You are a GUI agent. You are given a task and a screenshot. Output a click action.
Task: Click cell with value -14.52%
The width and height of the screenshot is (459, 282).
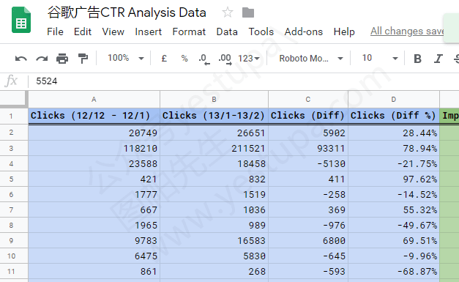click(x=394, y=194)
